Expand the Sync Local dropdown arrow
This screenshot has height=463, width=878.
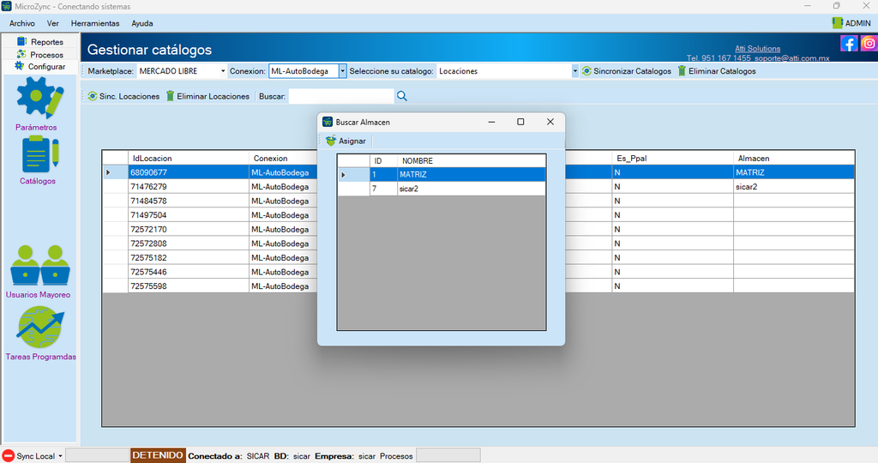(x=61, y=456)
